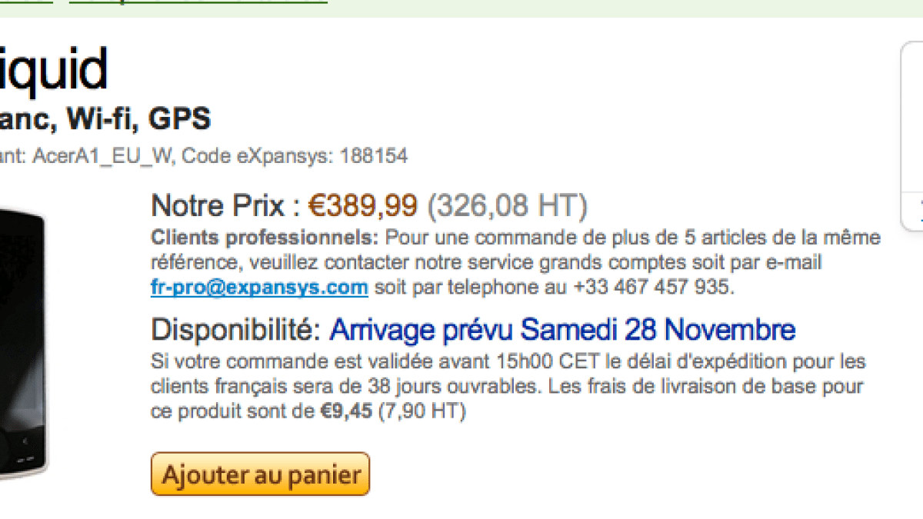Click the Disponibilité label
The width and height of the screenshot is (923, 519).
click(235, 330)
